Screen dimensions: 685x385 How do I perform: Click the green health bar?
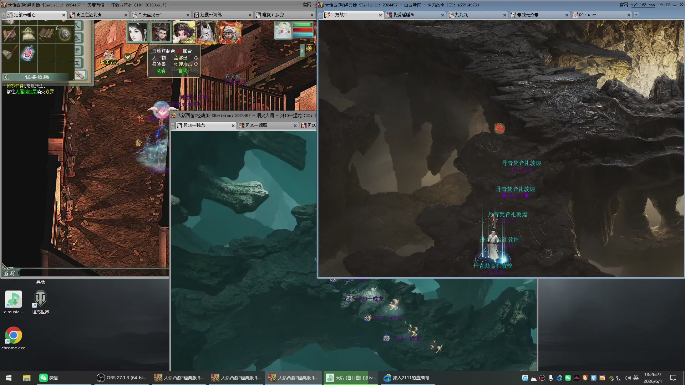[x=303, y=25]
